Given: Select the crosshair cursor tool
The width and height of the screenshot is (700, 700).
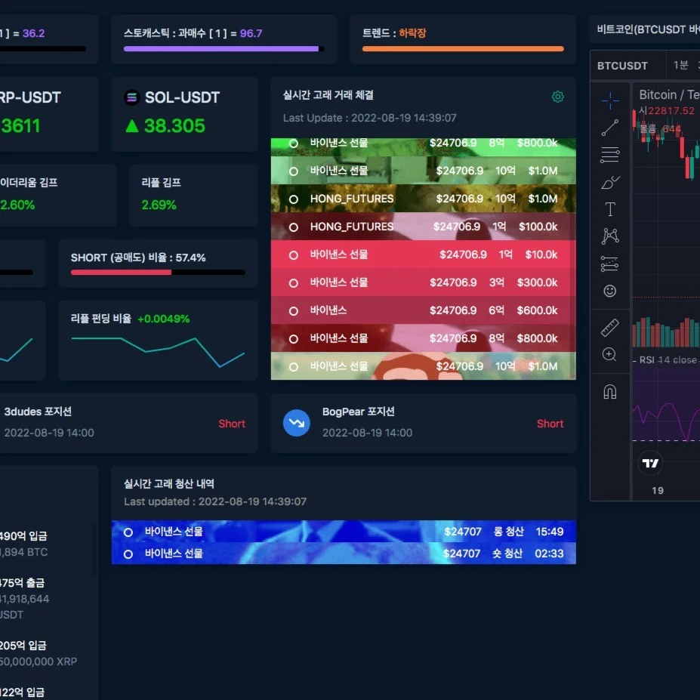Looking at the screenshot, I should (610, 100).
